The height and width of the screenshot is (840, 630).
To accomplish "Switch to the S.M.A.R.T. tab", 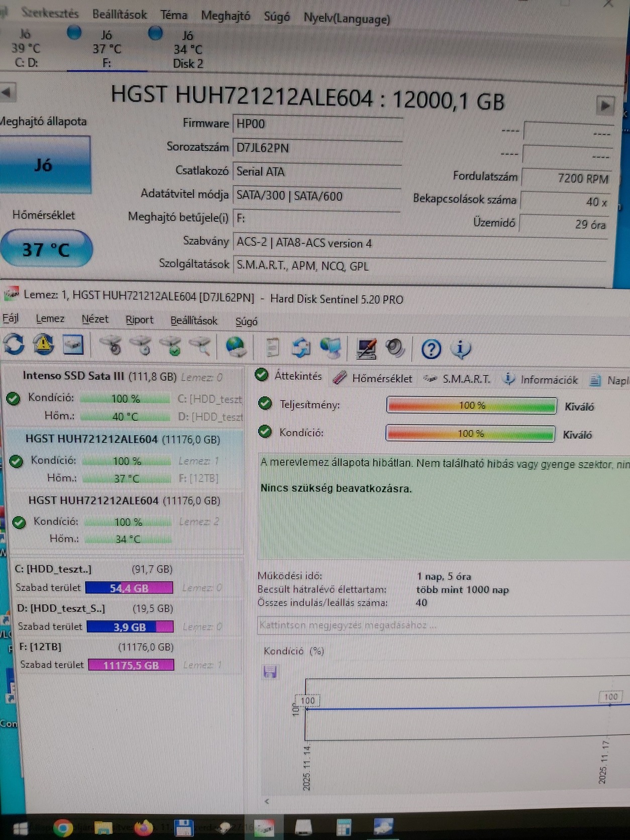I will (457, 379).
